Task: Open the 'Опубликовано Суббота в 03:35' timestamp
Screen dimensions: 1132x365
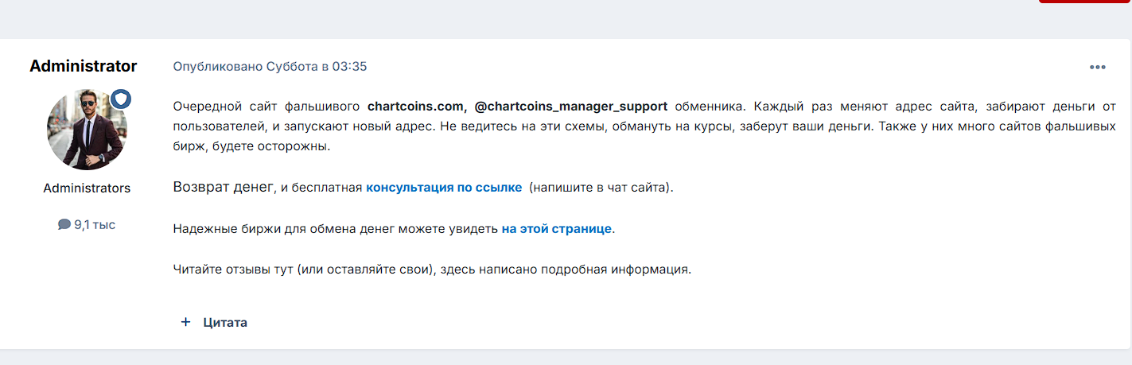Action: (270, 66)
